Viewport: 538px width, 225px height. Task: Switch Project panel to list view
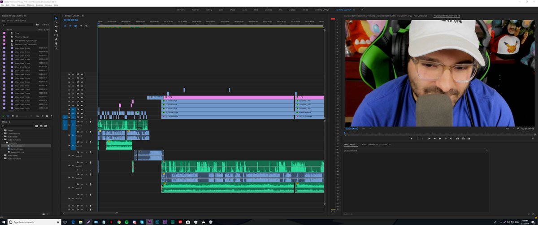8,117
